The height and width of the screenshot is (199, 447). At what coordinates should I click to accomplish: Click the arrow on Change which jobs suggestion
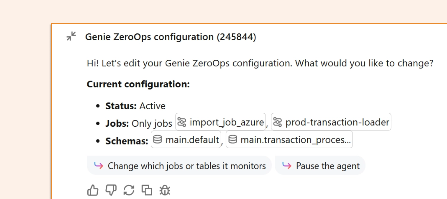(x=99, y=165)
